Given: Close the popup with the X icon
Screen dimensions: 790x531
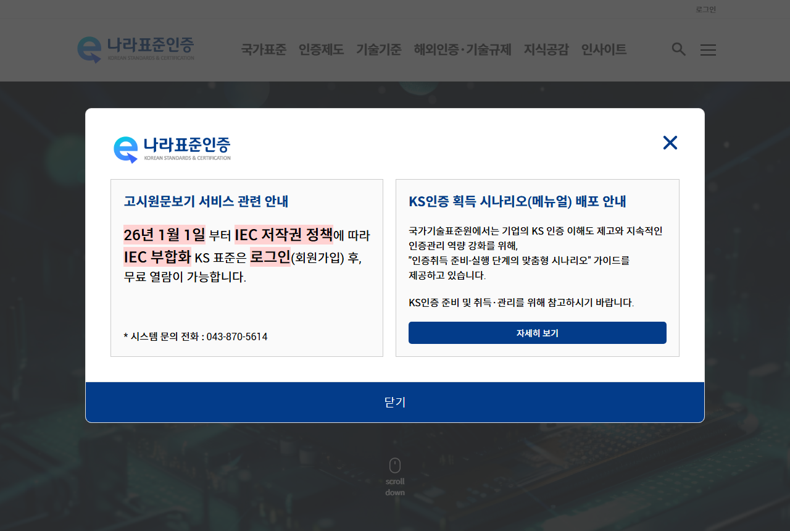Looking at the screenshot, I should 670,143.
